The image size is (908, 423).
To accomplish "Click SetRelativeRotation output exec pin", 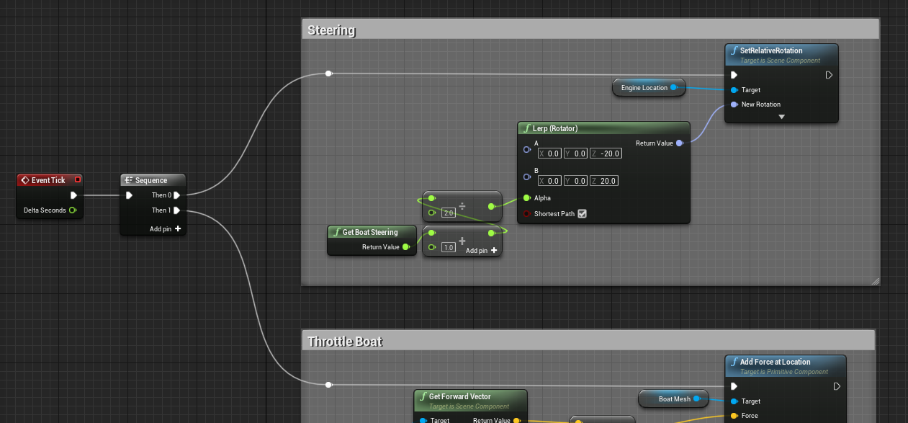I will coord(829,75).
